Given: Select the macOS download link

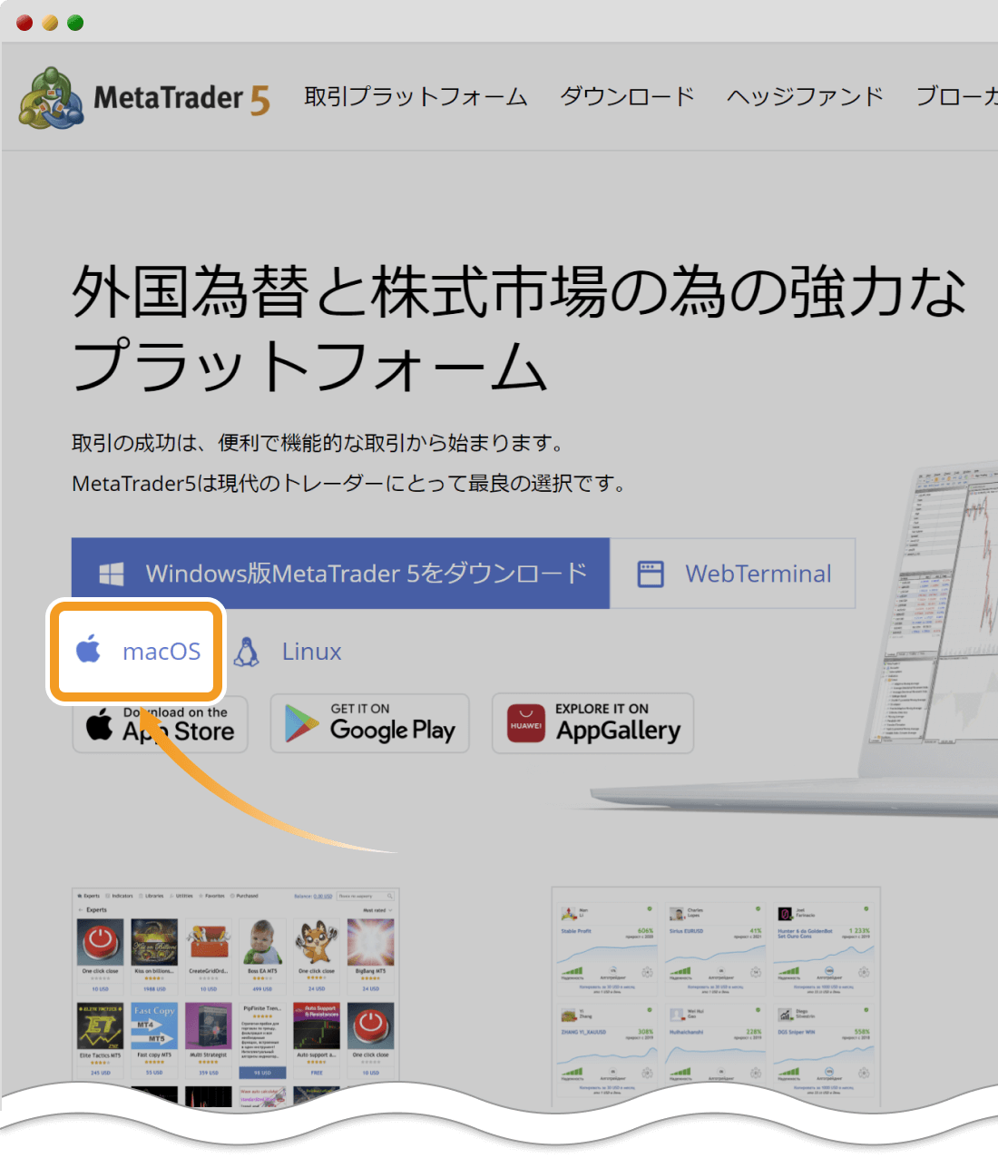Looking at the screenshot, I should (x=138, y=651).
